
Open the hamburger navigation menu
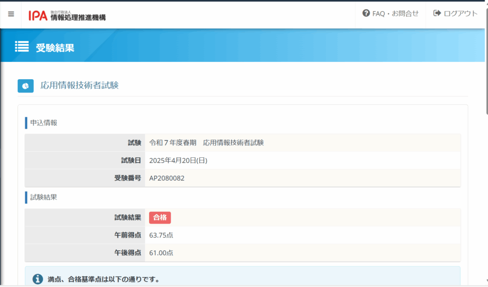[11, 14]
